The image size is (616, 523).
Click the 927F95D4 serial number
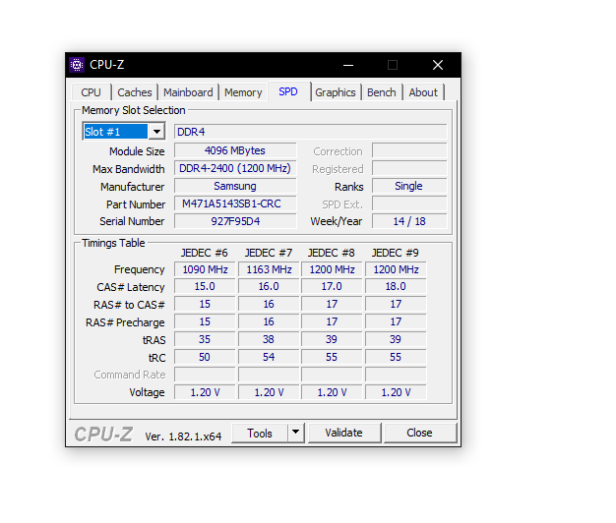click(x=235, y=221)
